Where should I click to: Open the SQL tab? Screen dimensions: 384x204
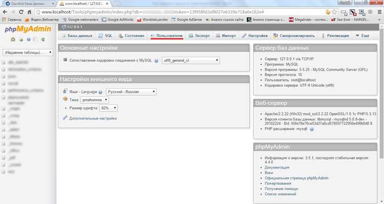tap(105, 36)
